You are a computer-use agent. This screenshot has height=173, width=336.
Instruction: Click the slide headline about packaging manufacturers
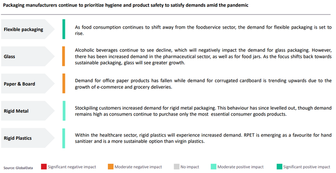tap(126, 6)
